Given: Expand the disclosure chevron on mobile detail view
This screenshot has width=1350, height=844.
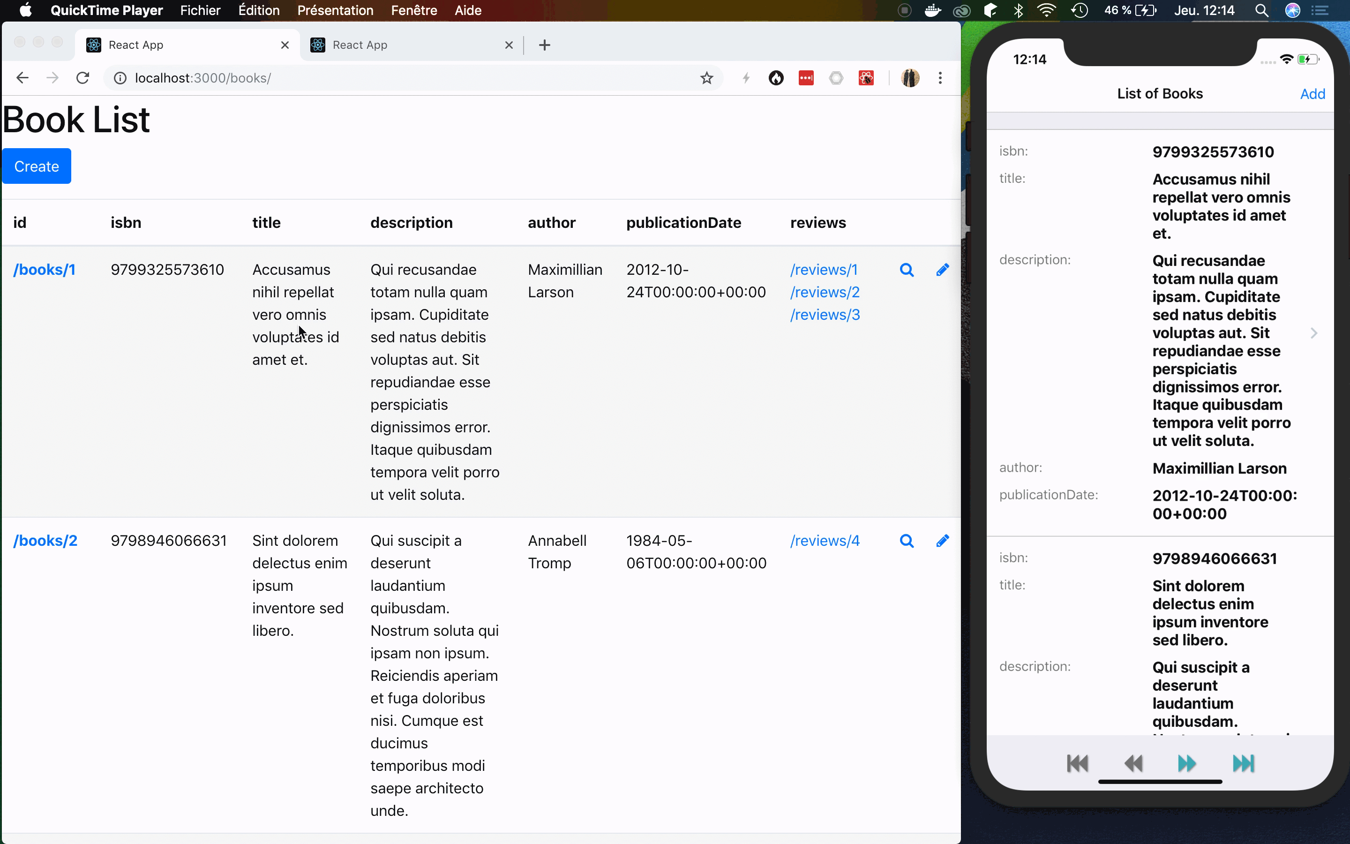Looking at the screenshot, I should pyautogui.click(x=1313, y=333).
